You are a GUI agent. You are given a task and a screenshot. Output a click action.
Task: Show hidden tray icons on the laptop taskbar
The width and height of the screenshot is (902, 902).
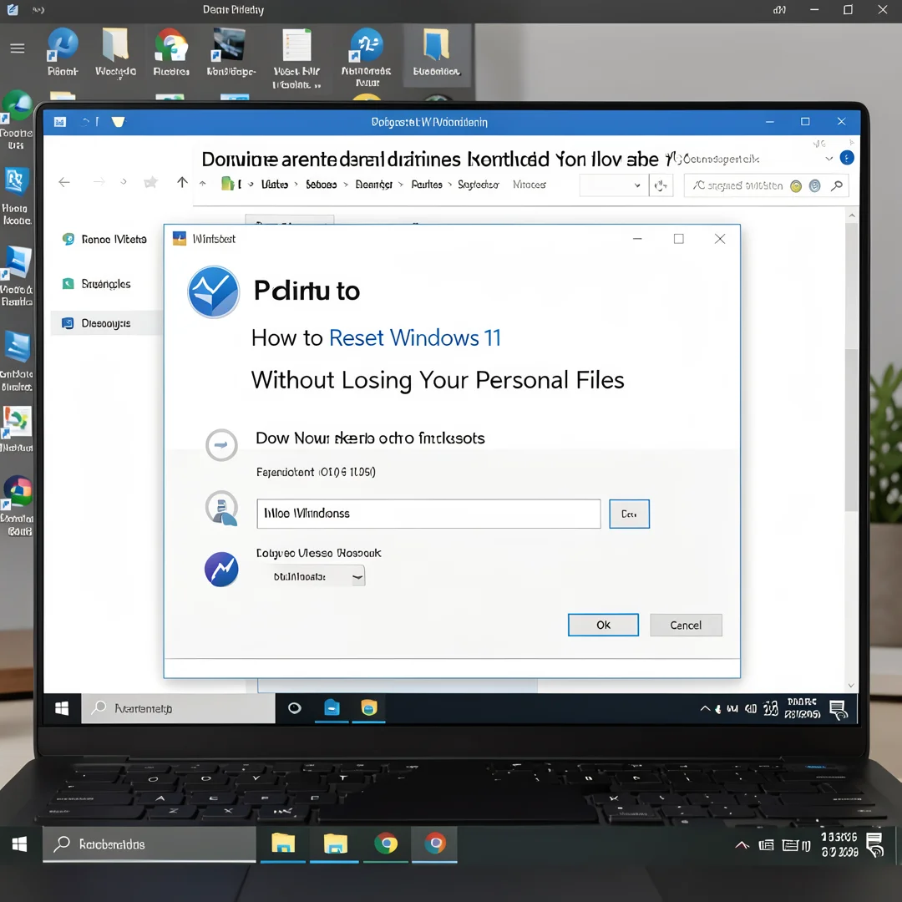click(705, 708)
